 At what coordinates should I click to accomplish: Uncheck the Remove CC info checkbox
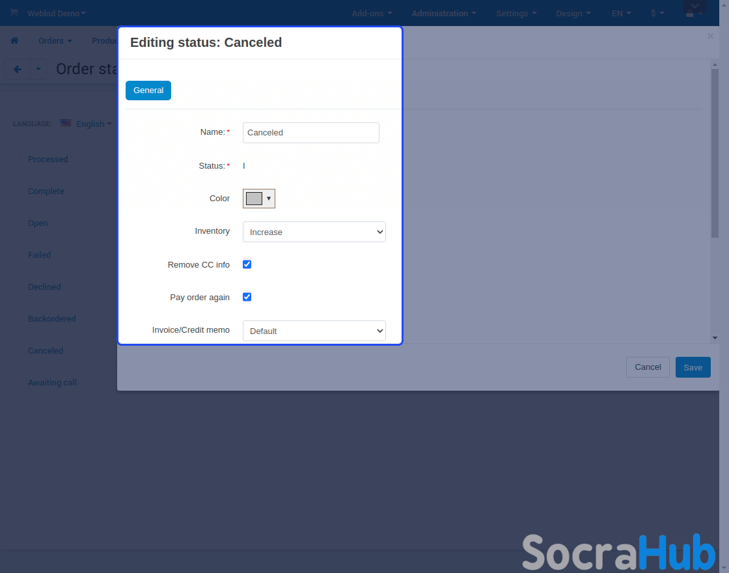[247, 264]
